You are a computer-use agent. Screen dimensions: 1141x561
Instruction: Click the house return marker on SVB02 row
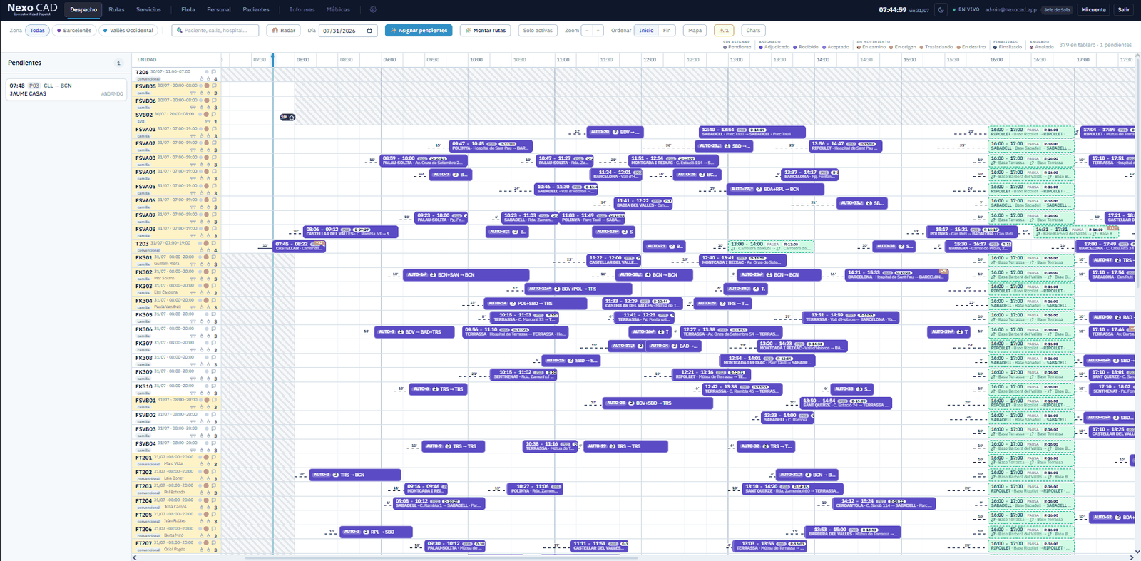click(287, 117)
